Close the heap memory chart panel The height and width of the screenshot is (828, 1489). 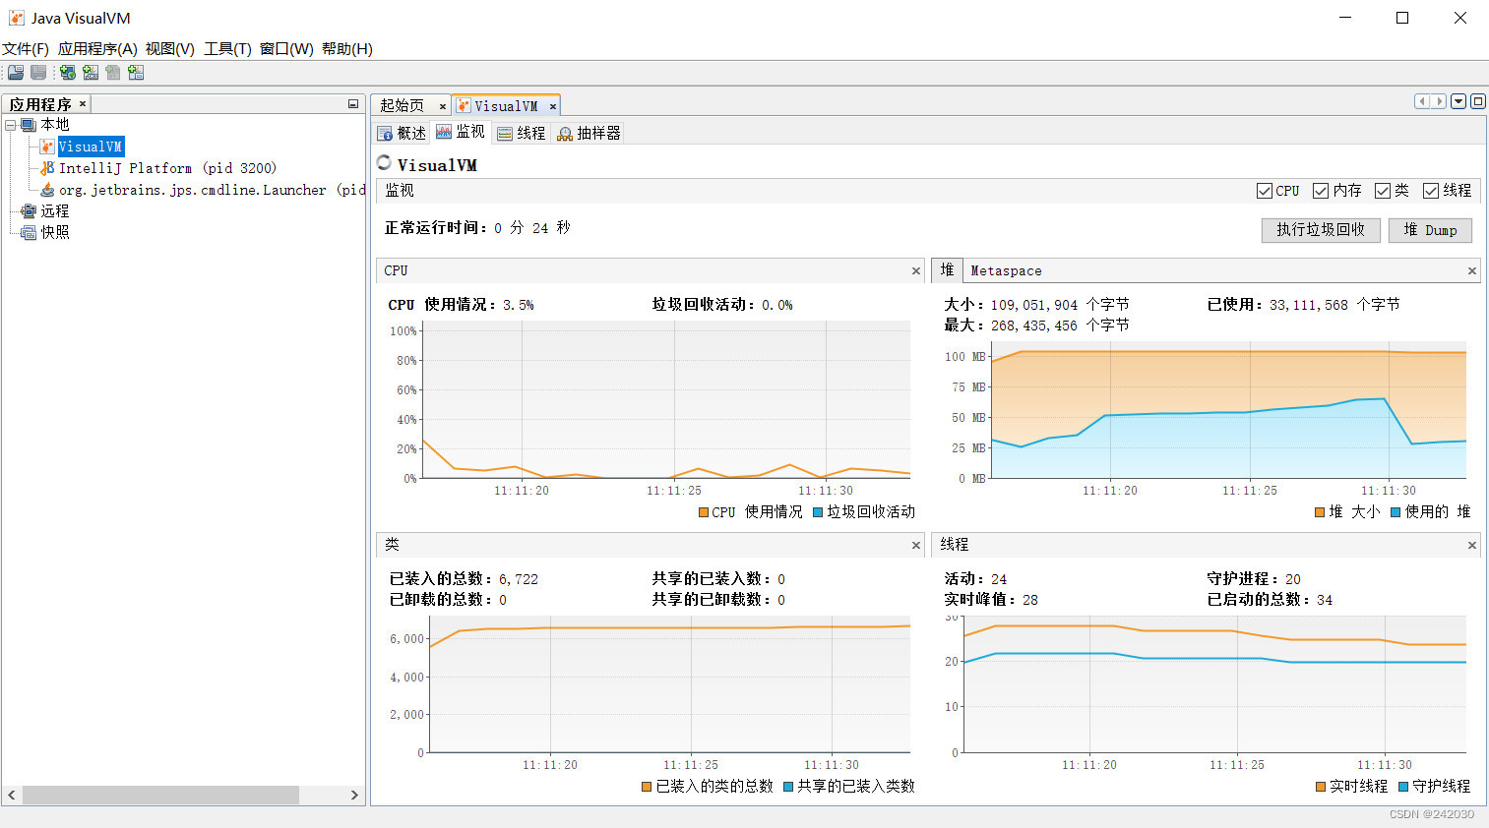point(1472,271)
